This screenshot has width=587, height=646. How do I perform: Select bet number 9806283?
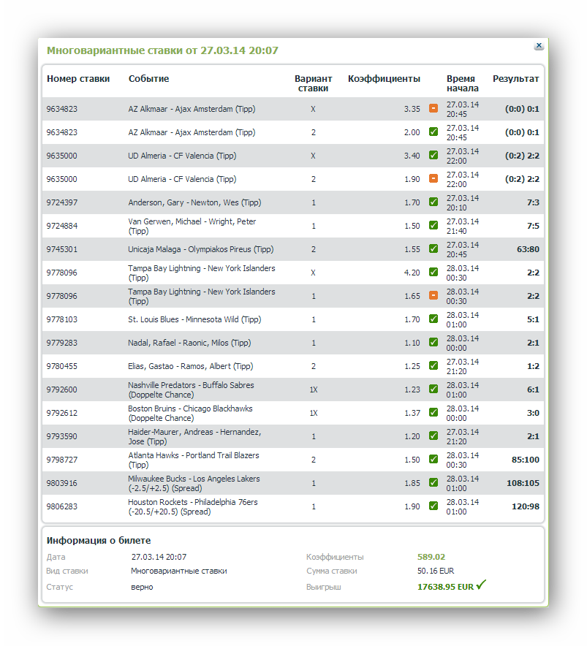[62, 506]
